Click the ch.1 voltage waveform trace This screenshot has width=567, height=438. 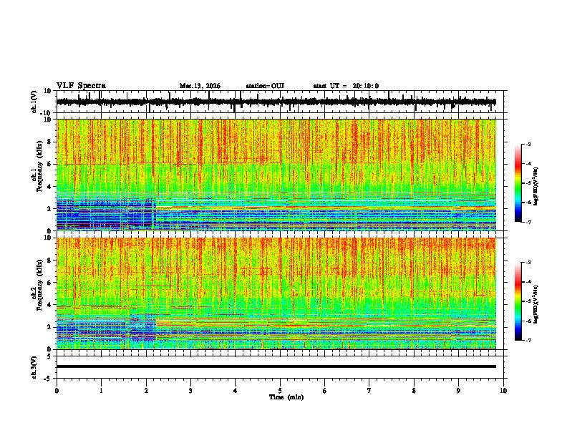point(276,102)
